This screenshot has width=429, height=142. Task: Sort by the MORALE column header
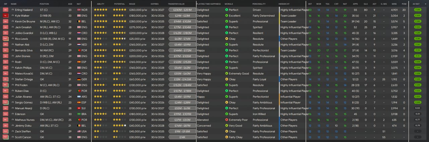coord(229,4)
